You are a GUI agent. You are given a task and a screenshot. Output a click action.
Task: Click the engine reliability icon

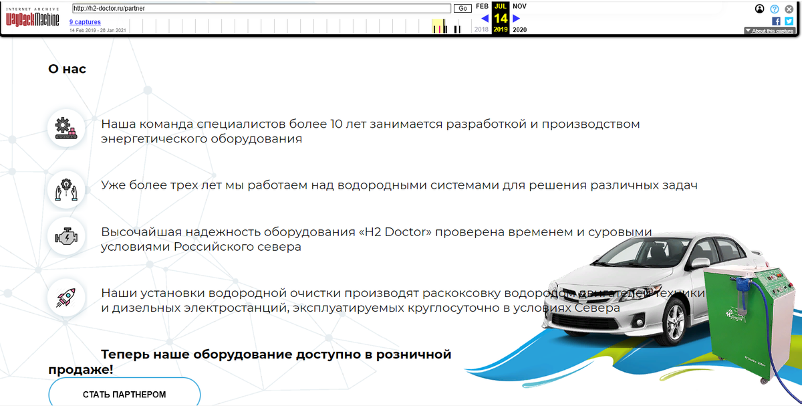point(66,236)
